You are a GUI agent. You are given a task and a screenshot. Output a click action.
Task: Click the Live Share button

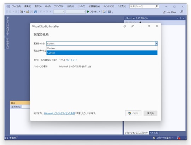169,12
